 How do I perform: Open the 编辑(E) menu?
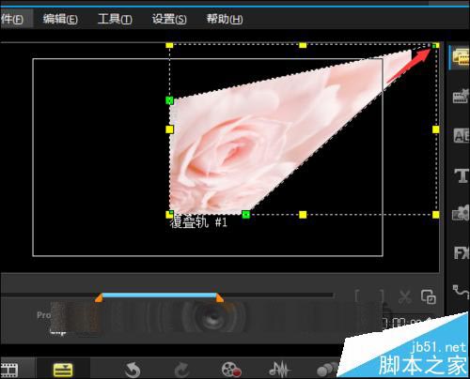(x=60, y=19)
